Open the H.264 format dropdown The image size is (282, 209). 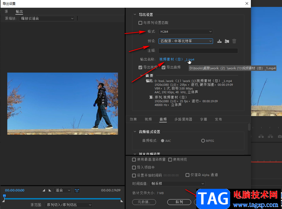click(x=186, y=32)
